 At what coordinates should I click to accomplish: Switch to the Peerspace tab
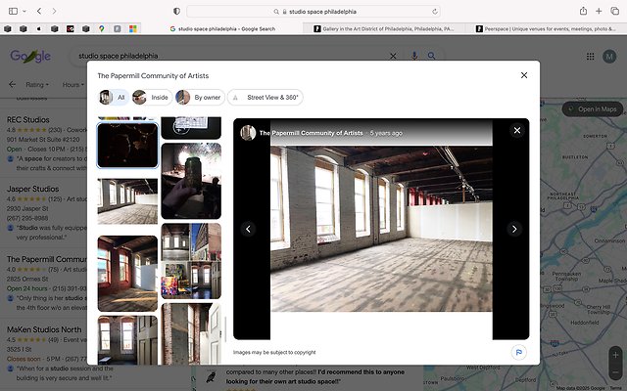click(544, 29)
